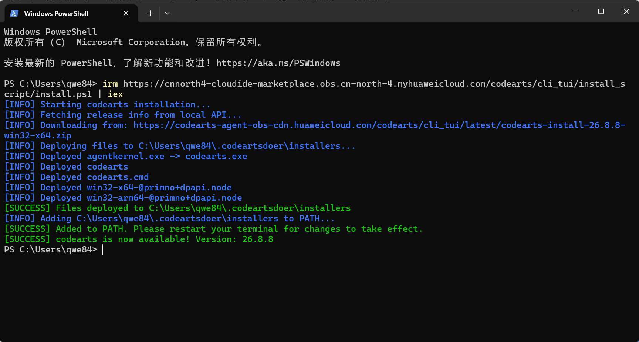Open a new tab with the plus button
The width and height of the screenshot is (639, 342).
click(150, 13)
